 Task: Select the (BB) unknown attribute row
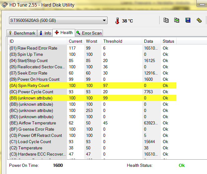coord(93,104)
